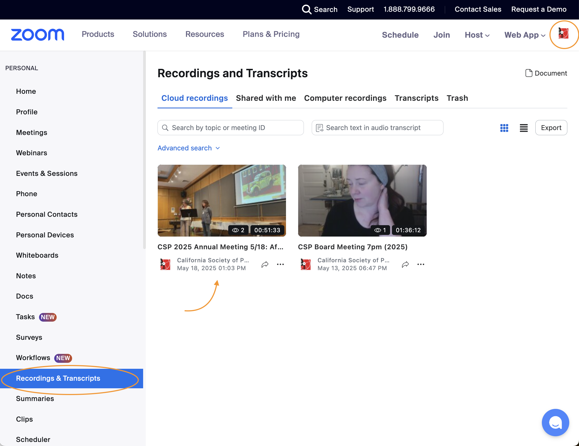Click the Zoom logo
This screenshot has width=579, height=446.
[37, 35]
